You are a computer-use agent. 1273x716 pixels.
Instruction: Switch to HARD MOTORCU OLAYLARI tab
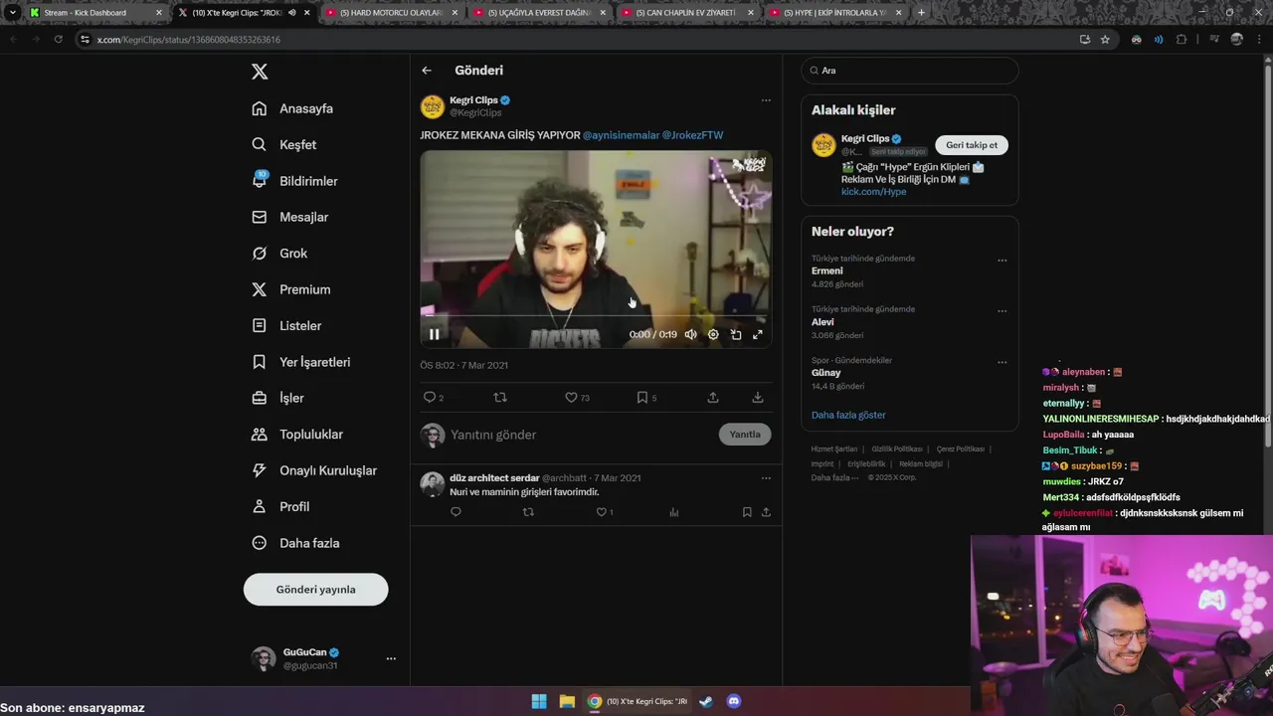(393, 13)
